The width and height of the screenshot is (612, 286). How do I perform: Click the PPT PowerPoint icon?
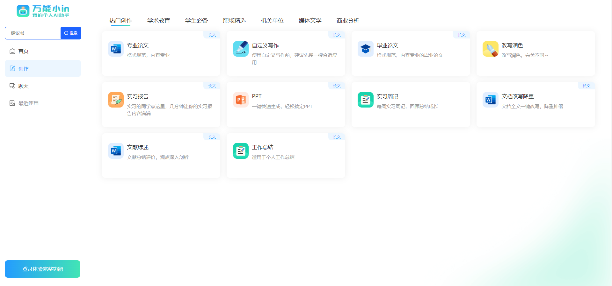tap(241, 100)
